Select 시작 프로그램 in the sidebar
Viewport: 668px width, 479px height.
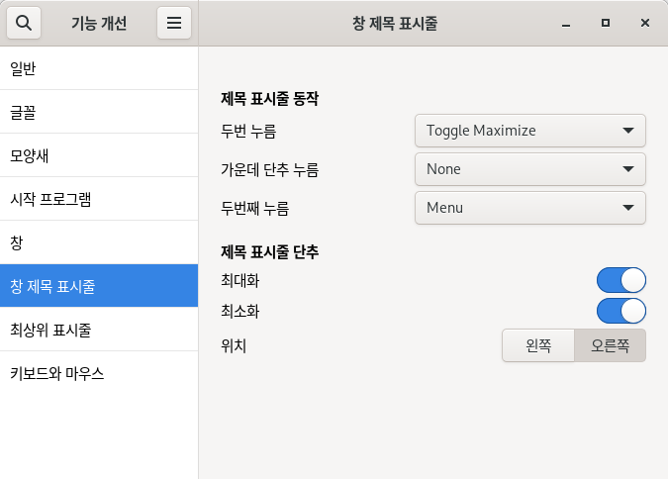[99, 199]
